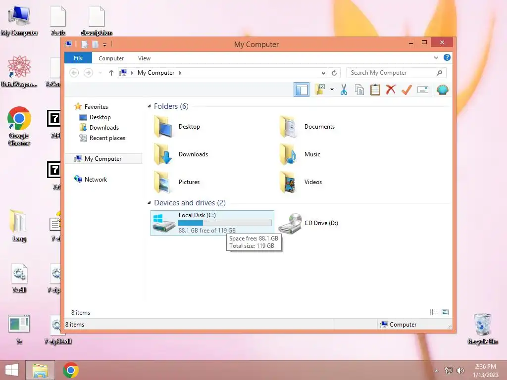Open the Computer ribbon tab
The width and height of the screenshot is (507, 380).
point(111,58)
